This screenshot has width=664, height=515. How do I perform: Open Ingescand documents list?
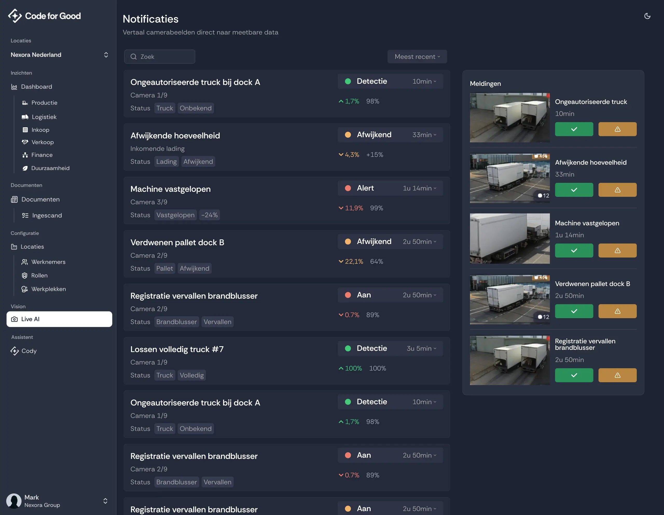point(47,215)
